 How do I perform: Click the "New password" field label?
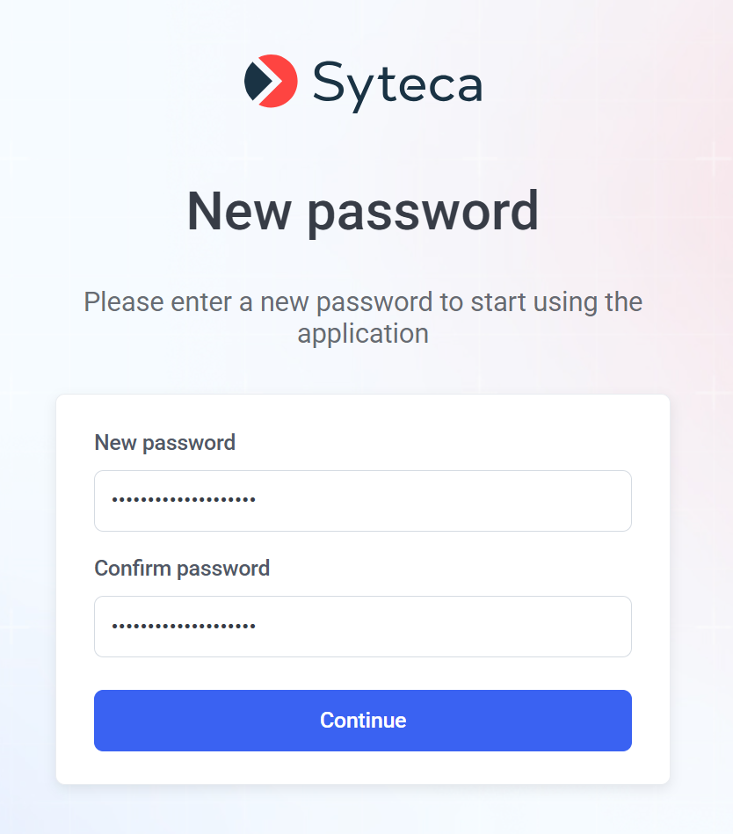tap(164, 442)
